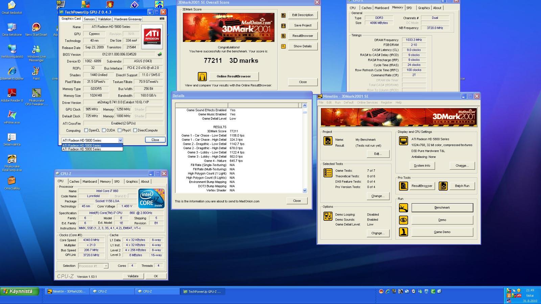Click the Save Project disk icon
Screen dimensions: 541x304
[x=283, y=26]
